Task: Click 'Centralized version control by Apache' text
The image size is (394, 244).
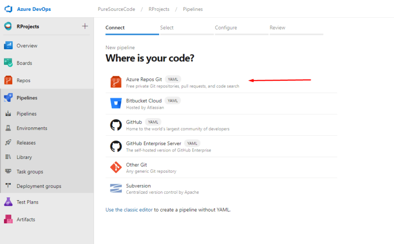Action: 163,192
